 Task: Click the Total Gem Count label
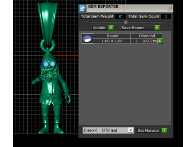point(144,16)
